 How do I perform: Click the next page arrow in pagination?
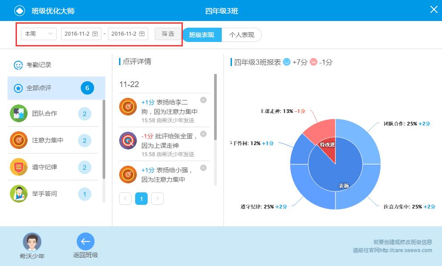pyautogui.click(x=157, y=199)
